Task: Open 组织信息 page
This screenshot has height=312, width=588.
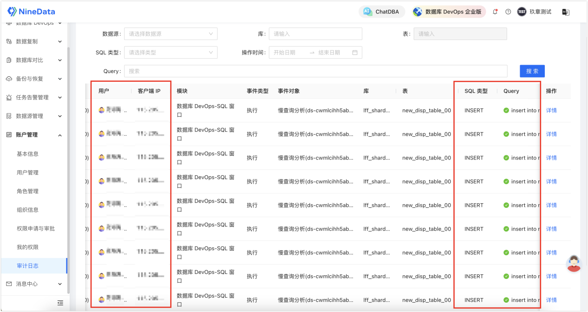Action: tap(27, 210)
